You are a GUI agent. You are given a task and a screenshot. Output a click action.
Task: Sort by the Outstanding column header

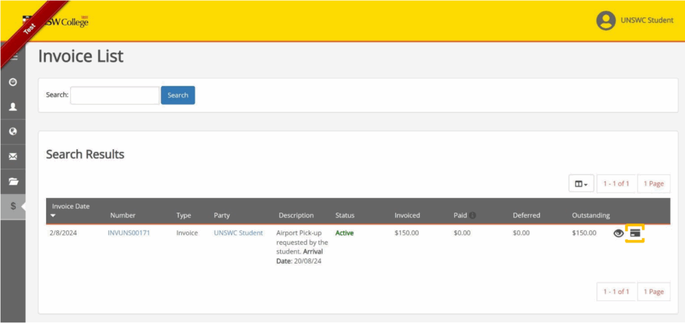tap(591, 215)
